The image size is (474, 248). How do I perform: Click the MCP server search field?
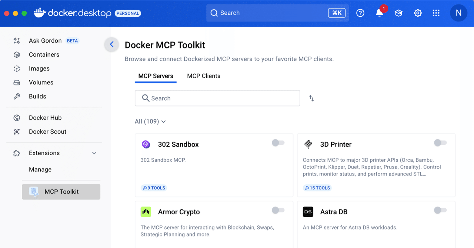pos(217,98)
